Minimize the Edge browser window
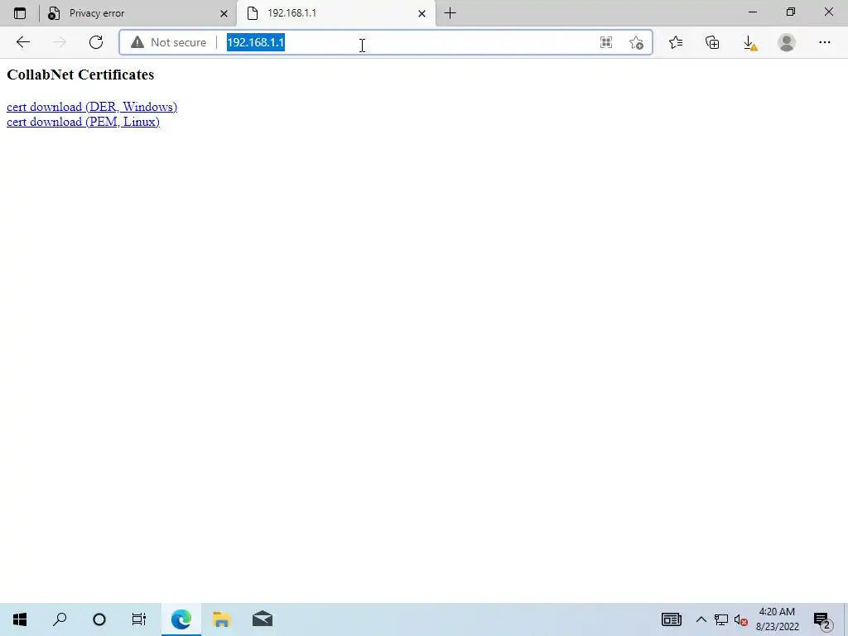The image size is (848, 636). coord(752,12)
